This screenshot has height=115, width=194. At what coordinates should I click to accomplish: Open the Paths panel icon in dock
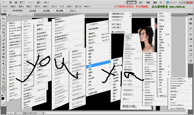click(x=190, y=54)
